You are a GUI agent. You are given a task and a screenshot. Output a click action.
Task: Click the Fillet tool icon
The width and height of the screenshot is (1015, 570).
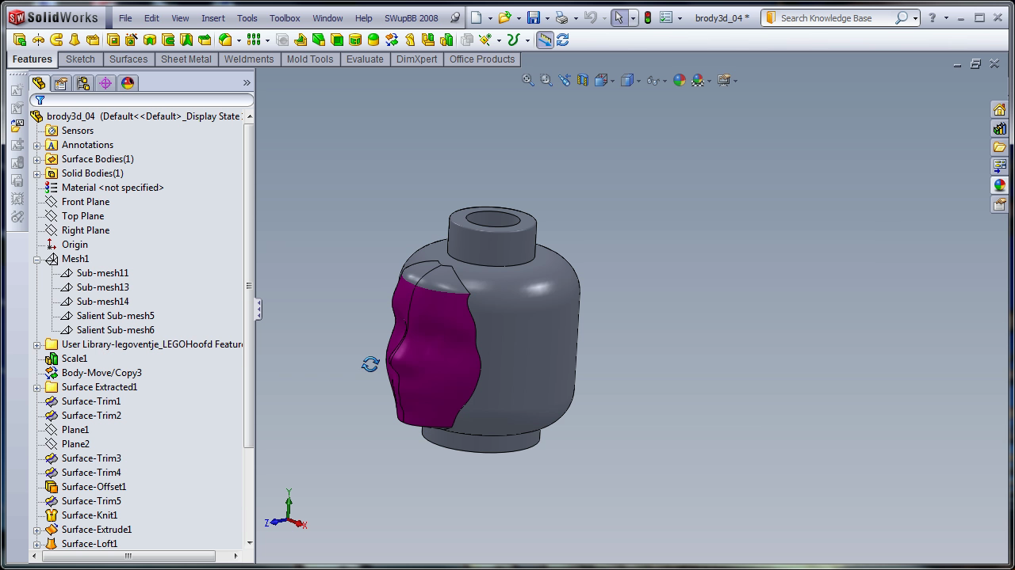[x=225, y=40]
